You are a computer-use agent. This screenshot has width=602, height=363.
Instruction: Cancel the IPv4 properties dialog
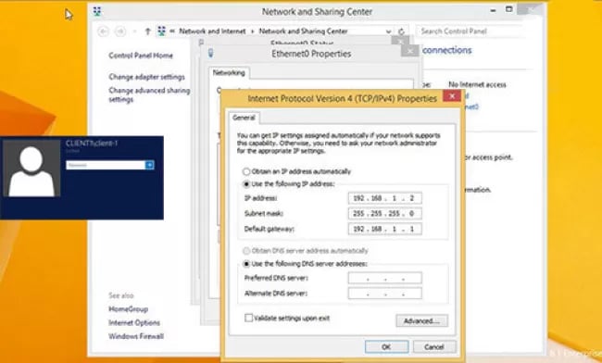(434, 347)
